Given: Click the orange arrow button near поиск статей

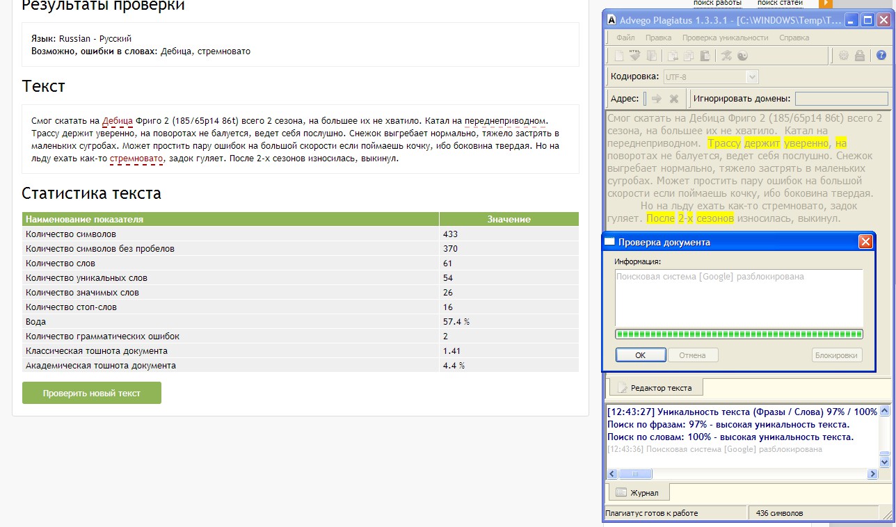Looking at the screenshot, I should [826, 3].
